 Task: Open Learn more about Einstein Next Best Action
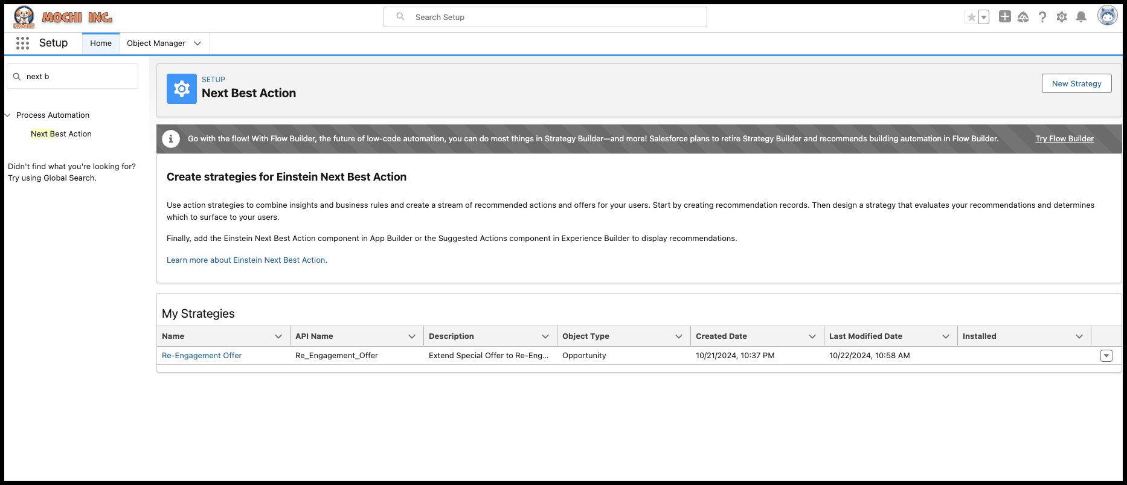coord(246,260)
